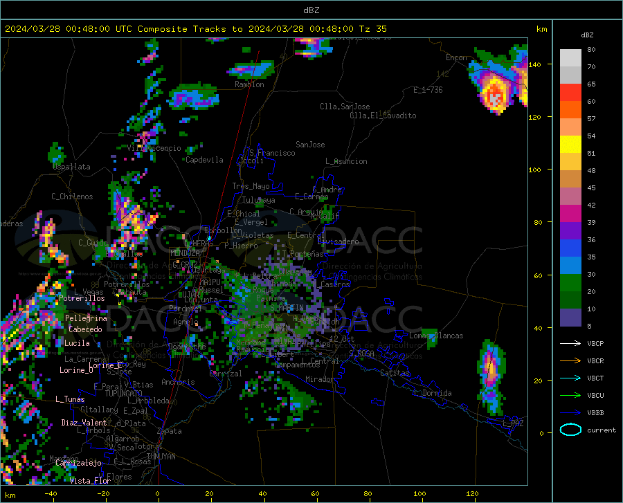623x503 pixels.
Task: Select the purple 39 dBZ swatch
Action: pos(570,230)
